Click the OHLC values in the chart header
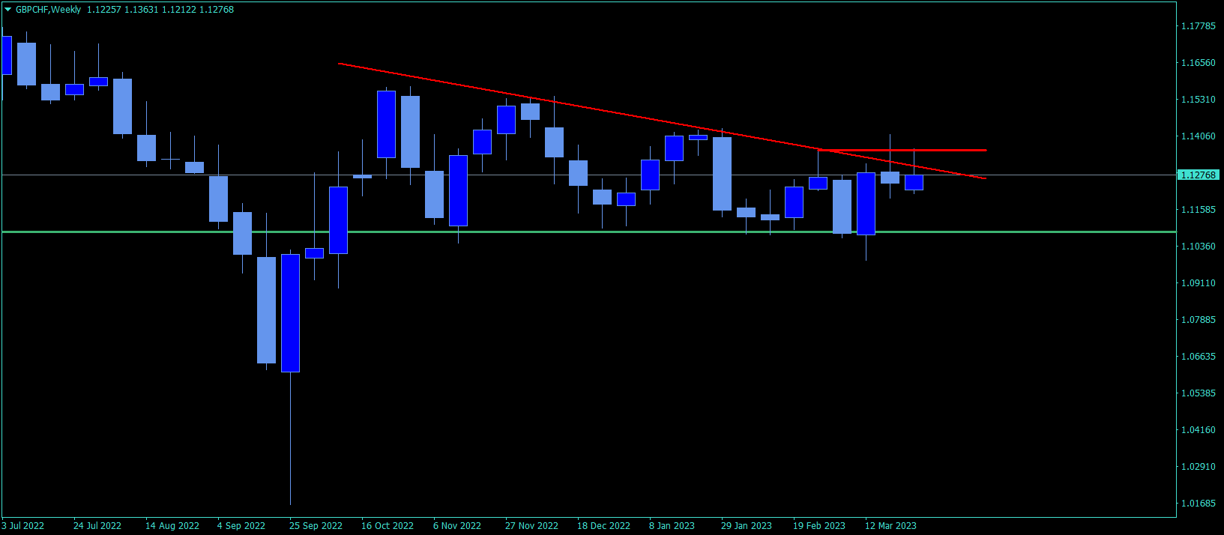The height and width of the screenshot is (535, 1224). (x=160, y=10)
